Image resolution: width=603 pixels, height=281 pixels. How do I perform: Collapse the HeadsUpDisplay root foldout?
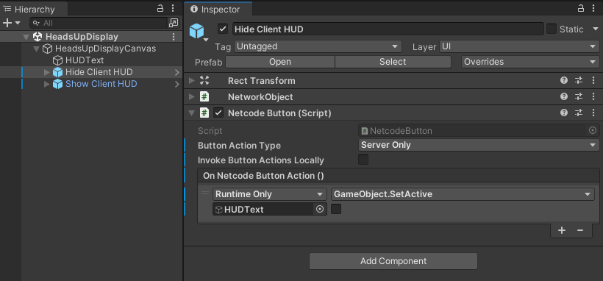[26, 37]
